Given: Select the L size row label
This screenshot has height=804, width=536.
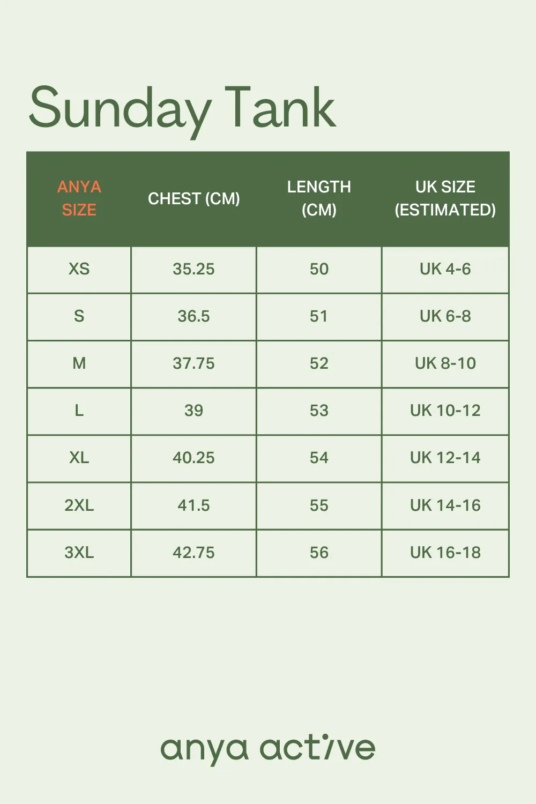Looking at the screenshot, I should pyautogui.click(x=79, y=411).
